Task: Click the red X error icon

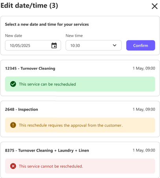Action: [x=13, y=166]
